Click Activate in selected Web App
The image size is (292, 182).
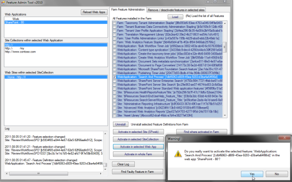click(x=138, y=146)
